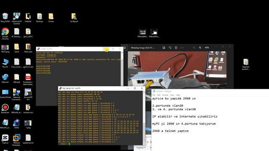
Task: Select the vmware esxi folder icon
Action: click(x=28, y=109)
